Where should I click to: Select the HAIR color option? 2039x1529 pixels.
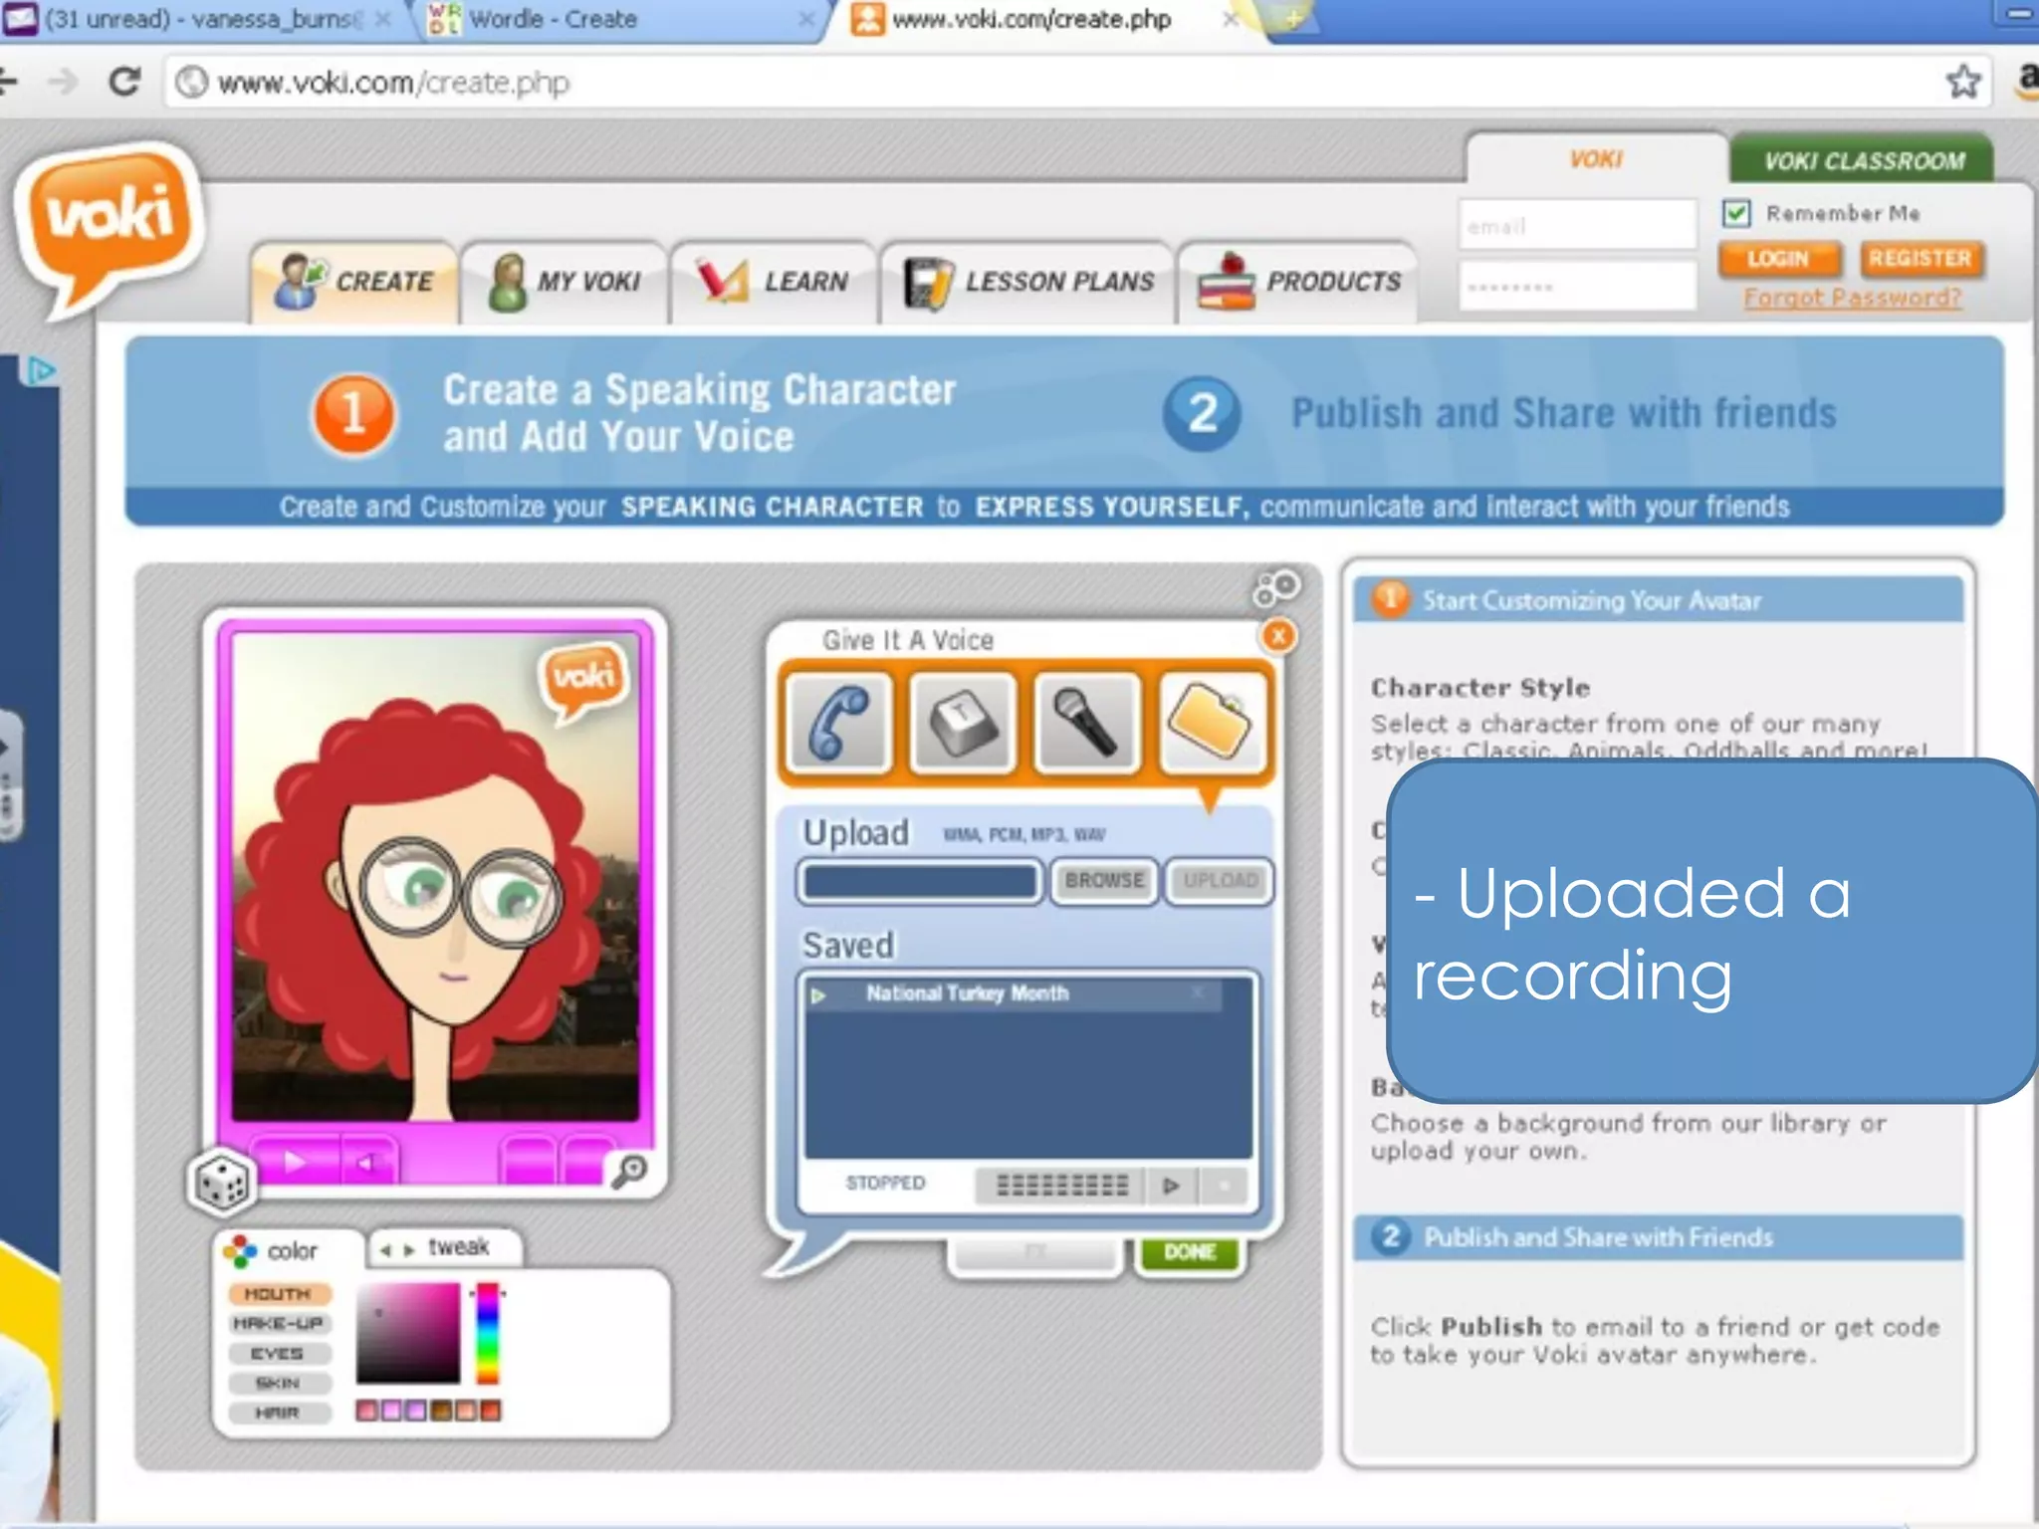[279, 1414]
